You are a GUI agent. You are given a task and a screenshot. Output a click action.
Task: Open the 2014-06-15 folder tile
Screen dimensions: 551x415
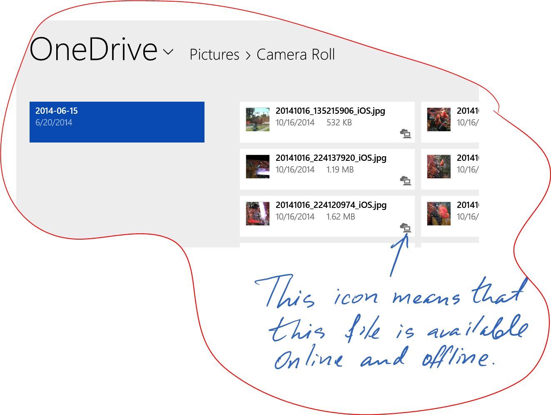(x=117, y=122)
